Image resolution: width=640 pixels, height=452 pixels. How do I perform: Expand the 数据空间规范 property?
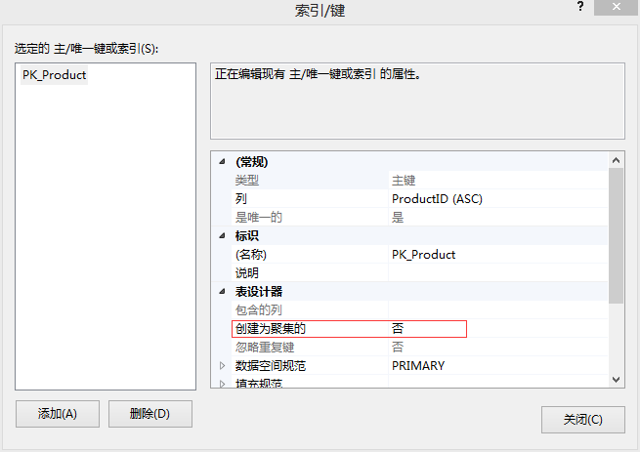(222, 366)
